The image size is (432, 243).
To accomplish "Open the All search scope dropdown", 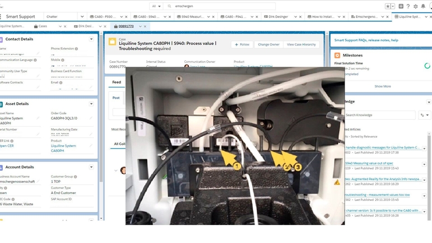I will click(156, 6).
